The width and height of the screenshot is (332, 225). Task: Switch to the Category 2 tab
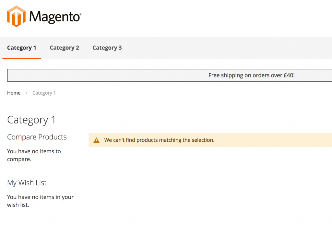pyautogui.click(x=64, y=48)
